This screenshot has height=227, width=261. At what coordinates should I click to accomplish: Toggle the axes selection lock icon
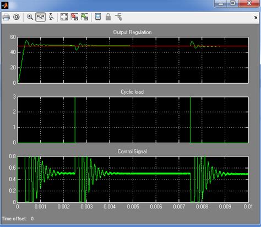click(x=108, y=17)
